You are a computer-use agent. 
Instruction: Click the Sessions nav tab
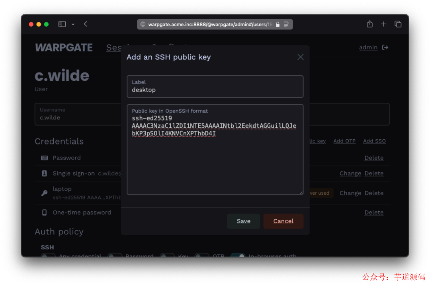(x=113, y=48)
